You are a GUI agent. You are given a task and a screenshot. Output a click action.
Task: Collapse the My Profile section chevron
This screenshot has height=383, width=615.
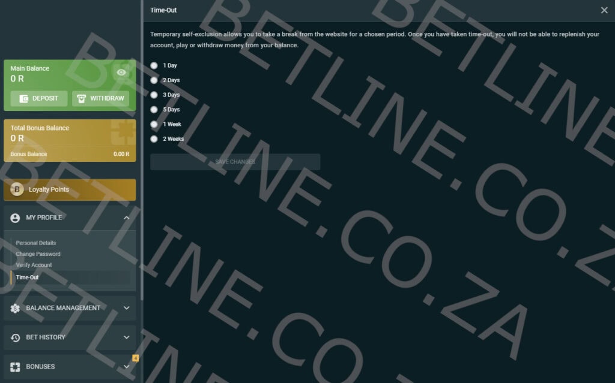(x=126, y=218)
